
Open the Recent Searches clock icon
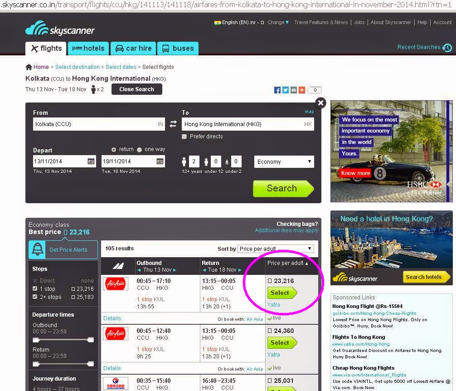point(447,48)
